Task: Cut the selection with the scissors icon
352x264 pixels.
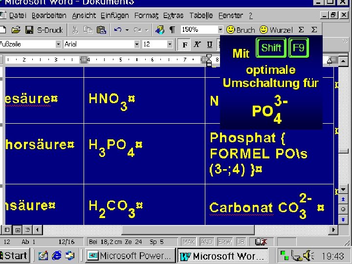Action: point(75,30)
